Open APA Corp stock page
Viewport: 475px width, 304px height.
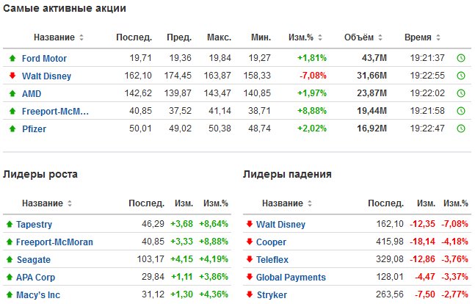(x=35, y=278)
